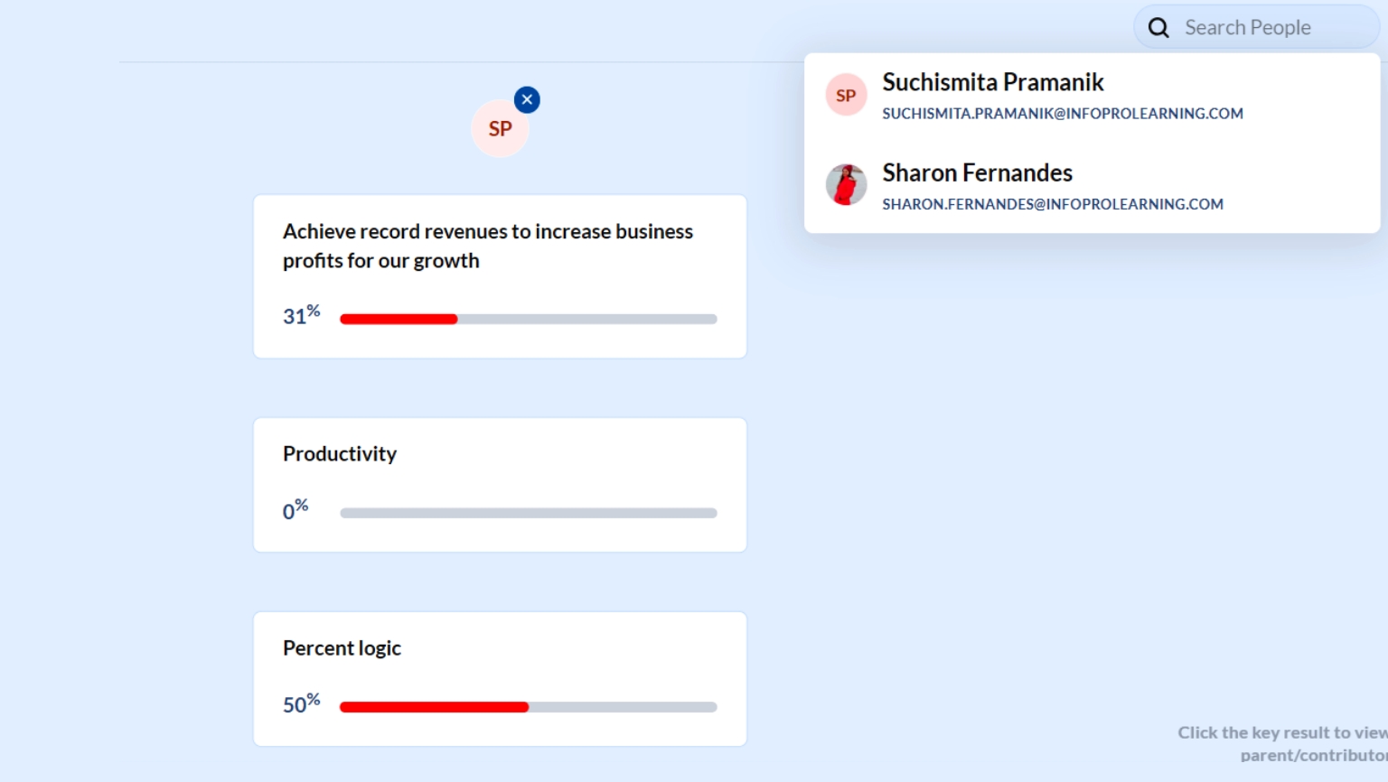Click the 0% progress value

[x=295, y=510]
